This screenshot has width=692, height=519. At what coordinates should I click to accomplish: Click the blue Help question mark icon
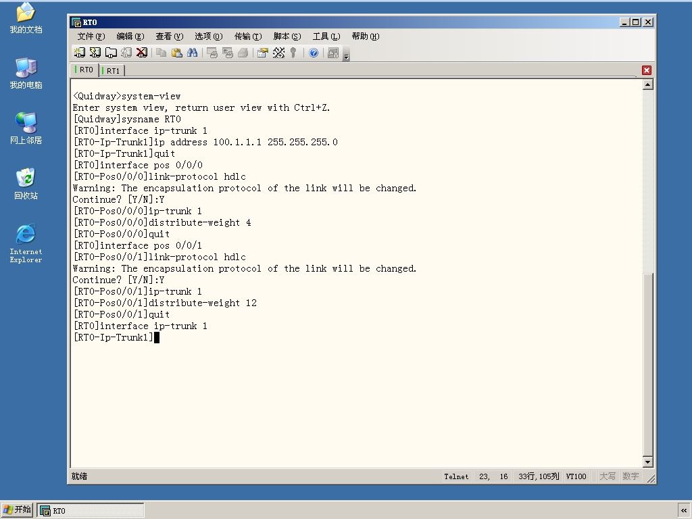[314, 53]
